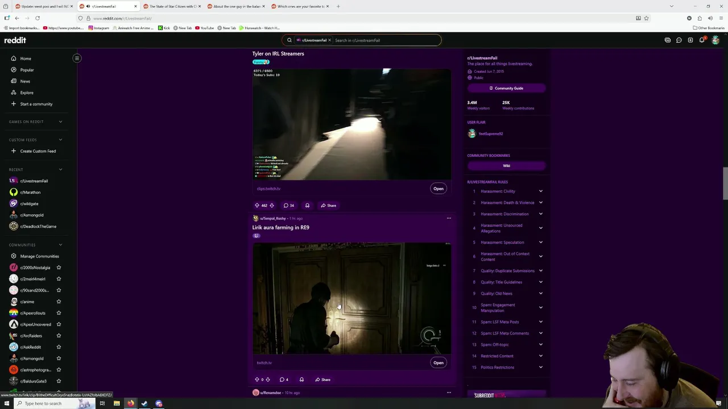Open the Reddit chat icon
728x409 pixels.
click(679, 40)
